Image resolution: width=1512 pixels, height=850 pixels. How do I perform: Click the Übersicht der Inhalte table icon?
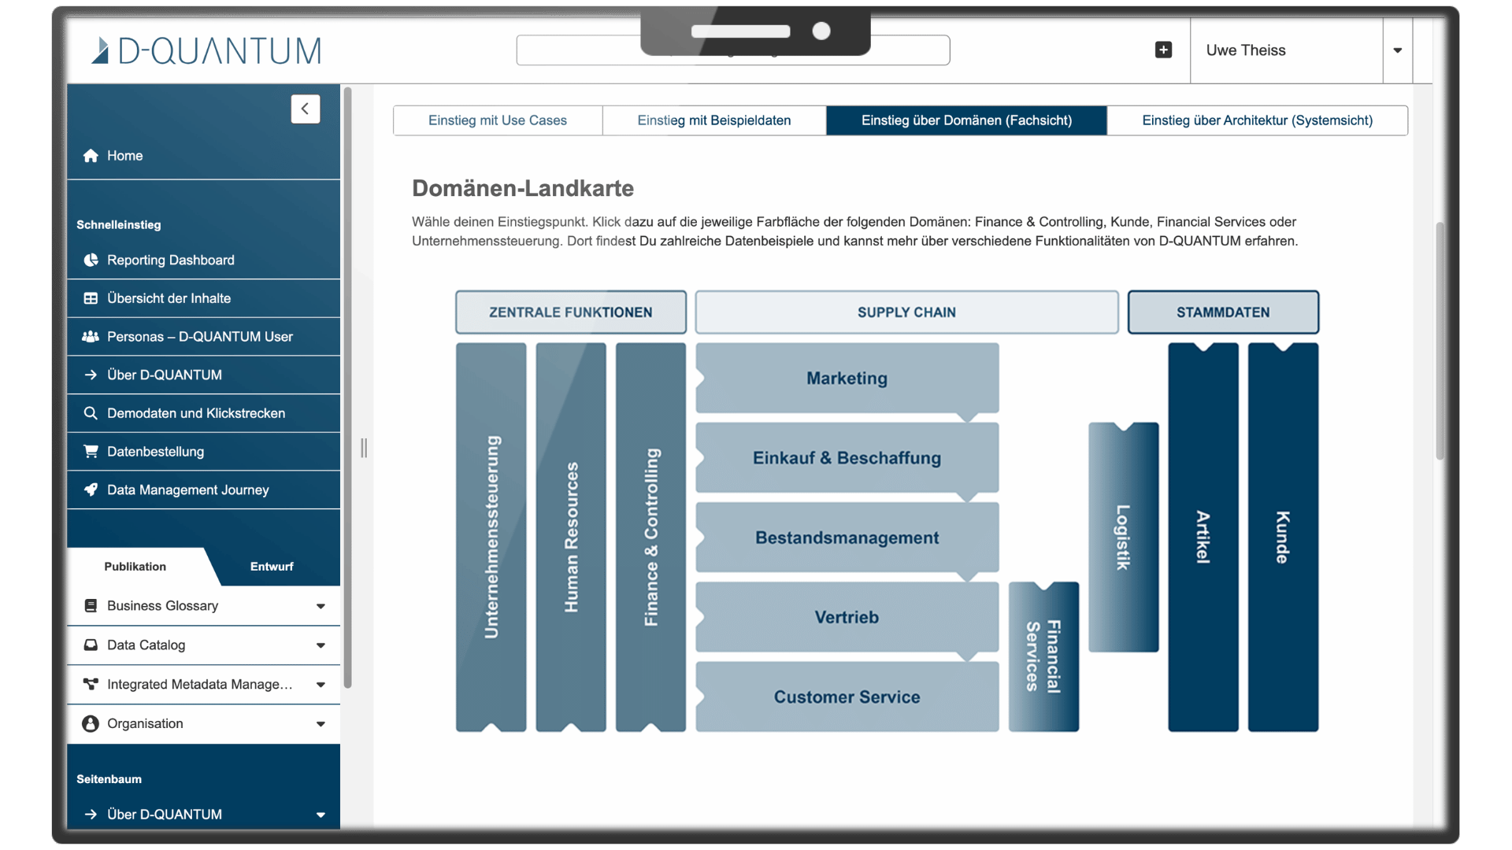(x=91, y=298)
